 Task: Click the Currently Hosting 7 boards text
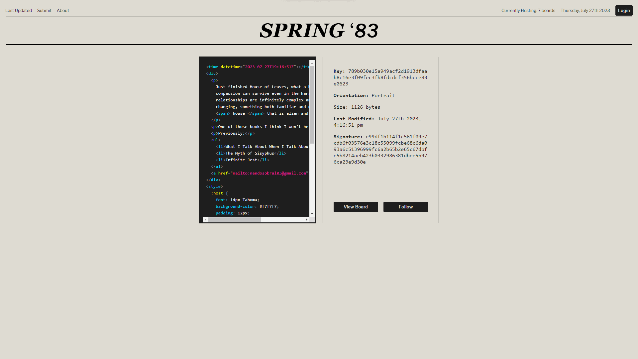click(x=528, y=11)
